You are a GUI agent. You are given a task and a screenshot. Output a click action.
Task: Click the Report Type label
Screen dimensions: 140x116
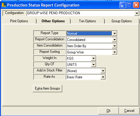pos(50,33)
